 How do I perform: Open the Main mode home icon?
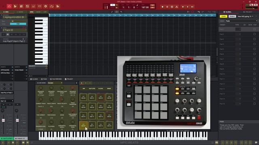[9, 6]
